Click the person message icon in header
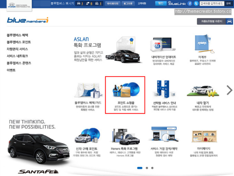 pos(88,3)
